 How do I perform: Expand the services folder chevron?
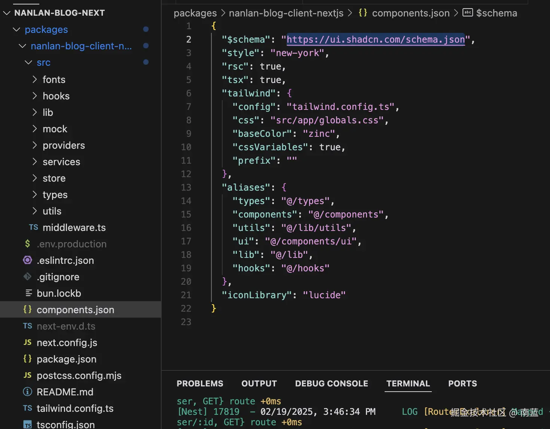[35, 161]
